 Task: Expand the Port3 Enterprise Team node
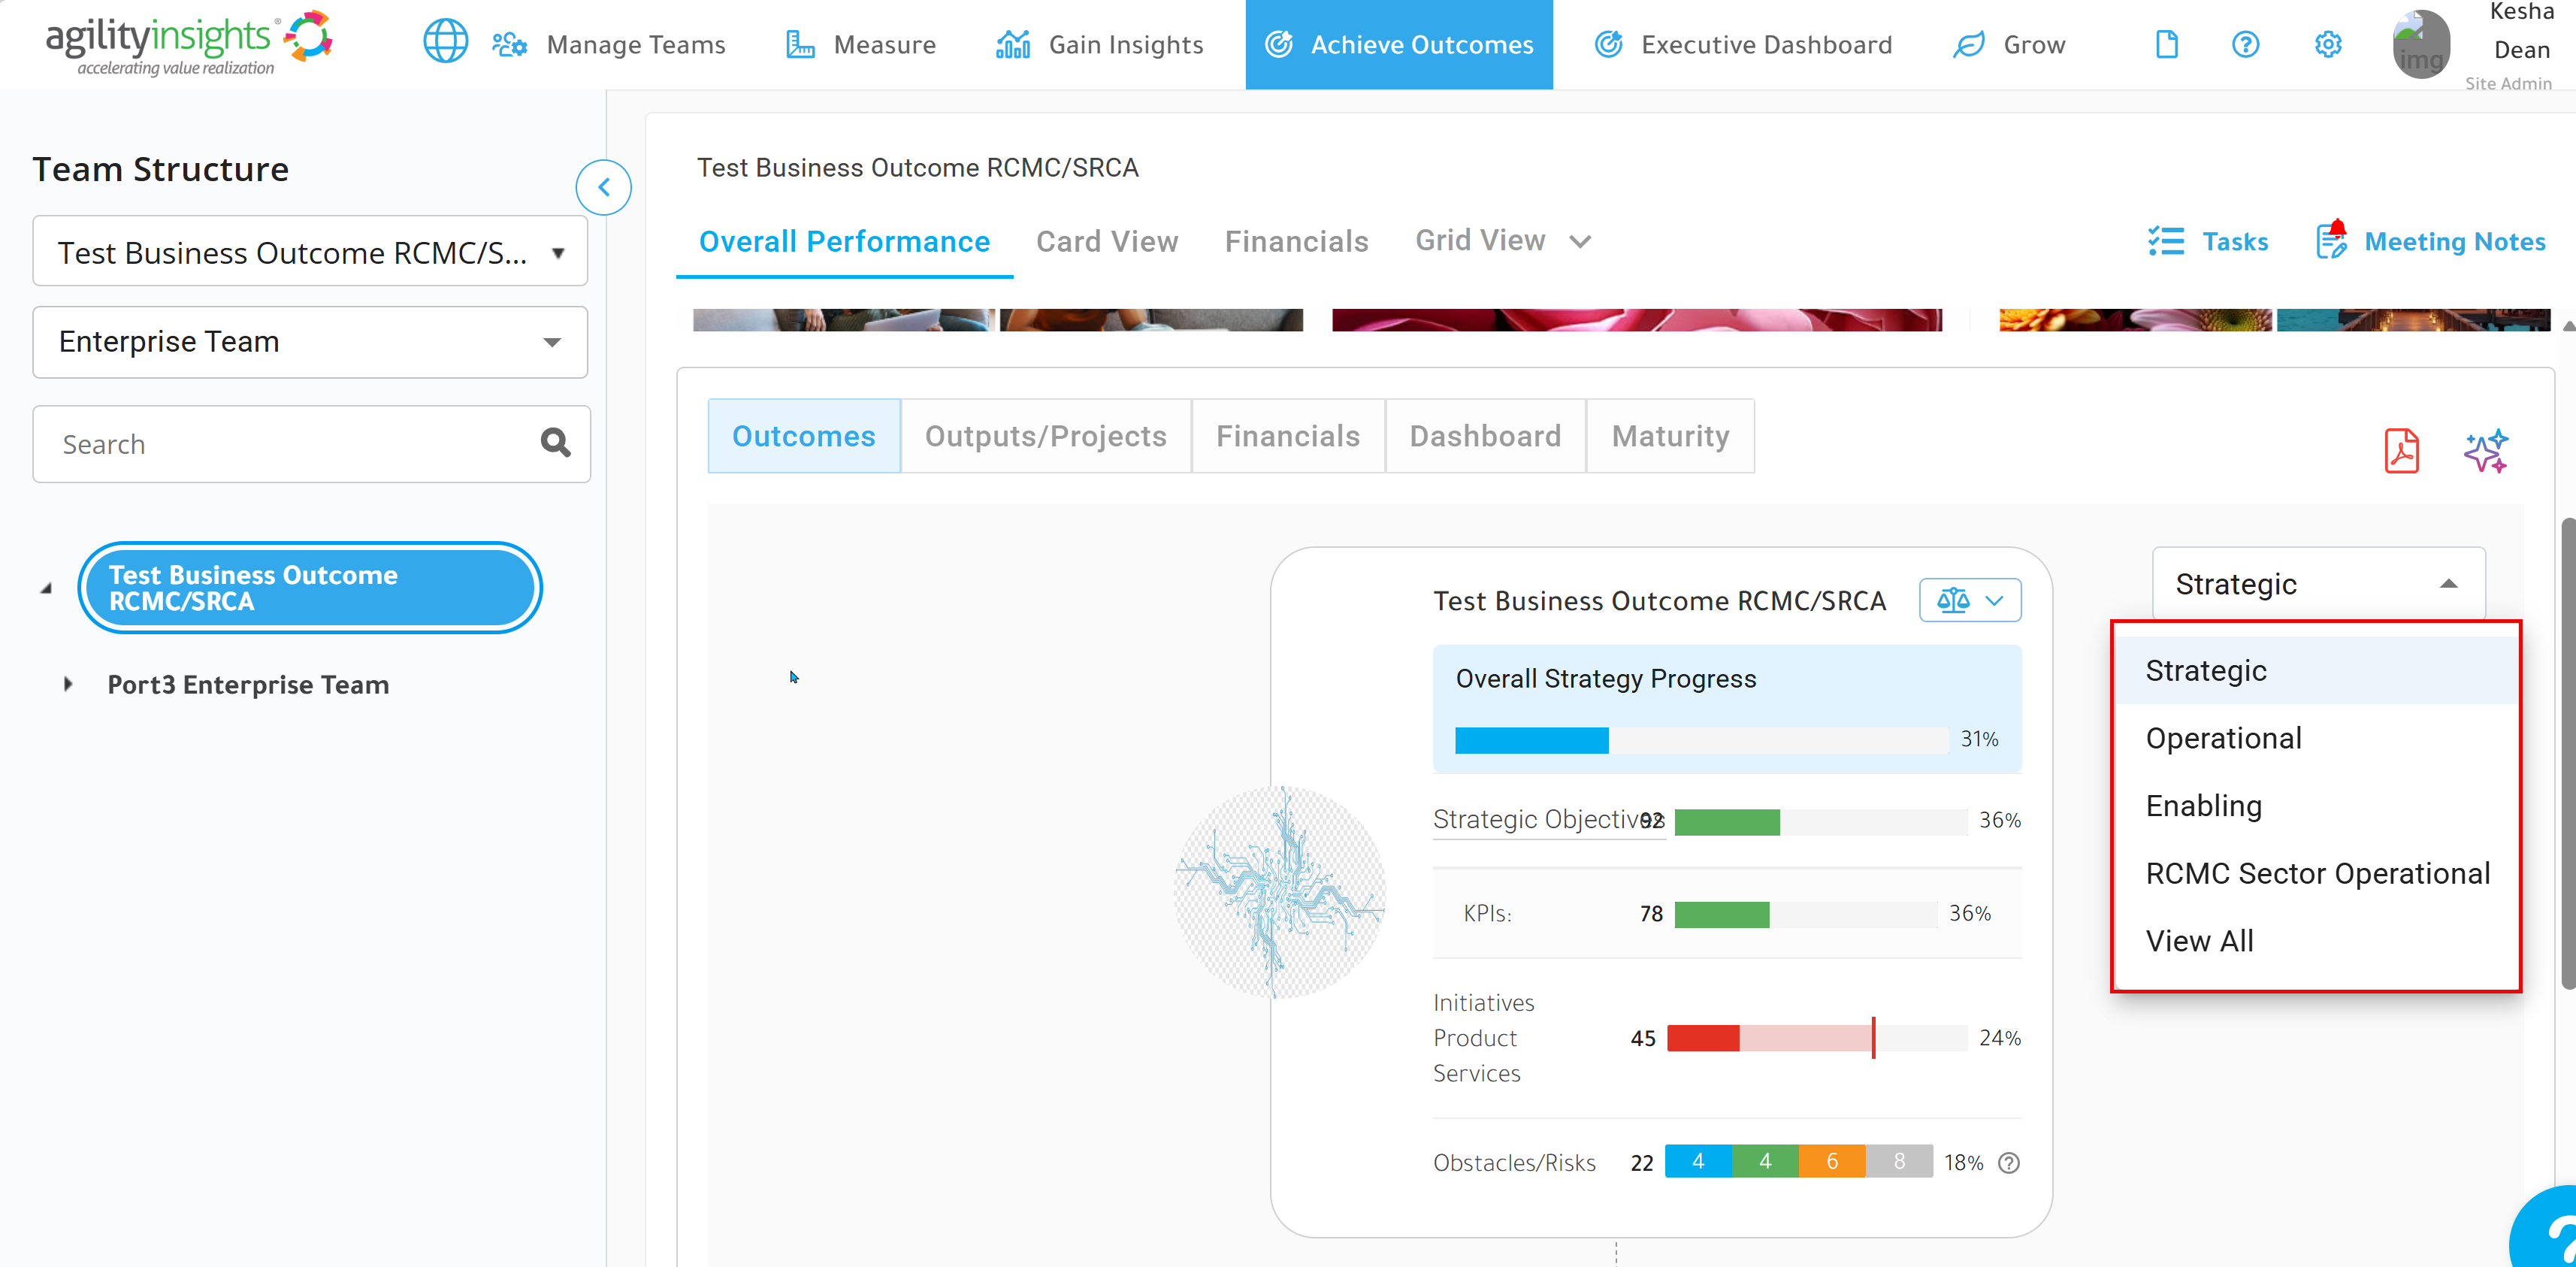pyautogui.click(x=68, y=684)
